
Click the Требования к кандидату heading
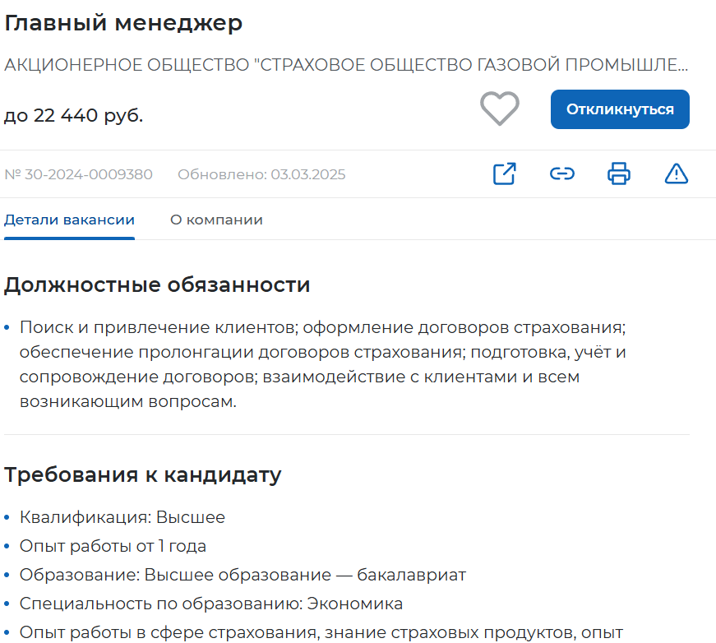[143, 475]
